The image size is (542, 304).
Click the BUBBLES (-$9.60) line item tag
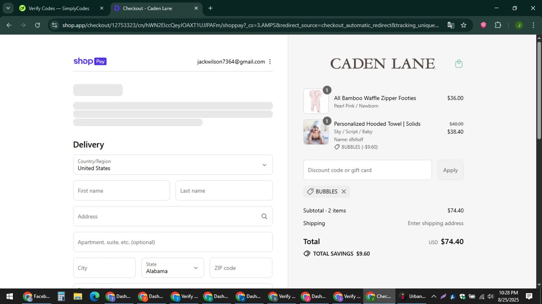click(x=356, y=147)
